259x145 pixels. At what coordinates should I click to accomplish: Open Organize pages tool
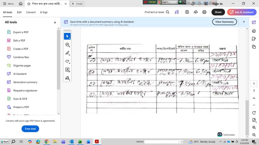click(22, 65)
